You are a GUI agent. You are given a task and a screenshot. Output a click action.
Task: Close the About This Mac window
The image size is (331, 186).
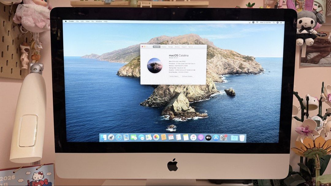143,46
